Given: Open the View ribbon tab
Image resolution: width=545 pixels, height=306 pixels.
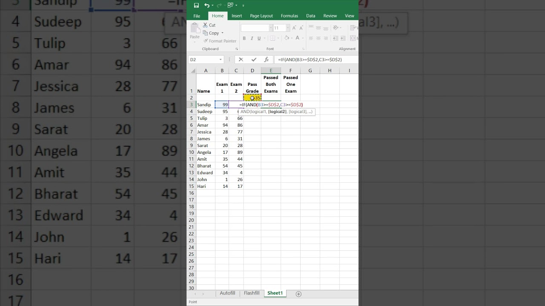Looking at the screenshot, I should pos(350,16).
